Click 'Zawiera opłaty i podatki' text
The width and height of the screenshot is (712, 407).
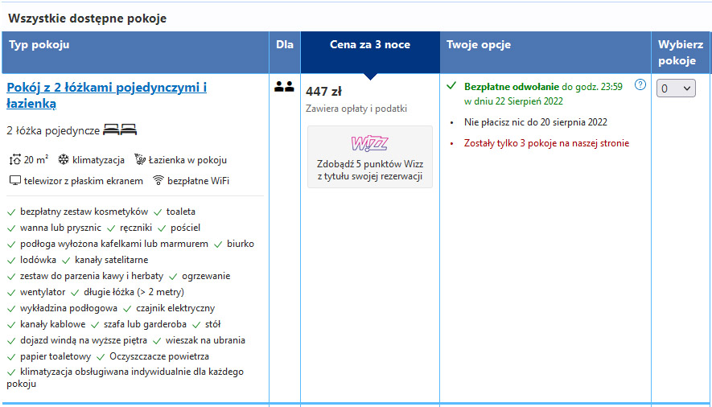coord(356,109)
